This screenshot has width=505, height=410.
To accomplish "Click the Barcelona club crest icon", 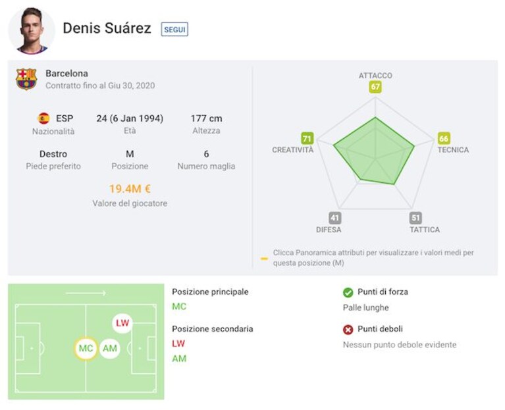I will point(26,79).
